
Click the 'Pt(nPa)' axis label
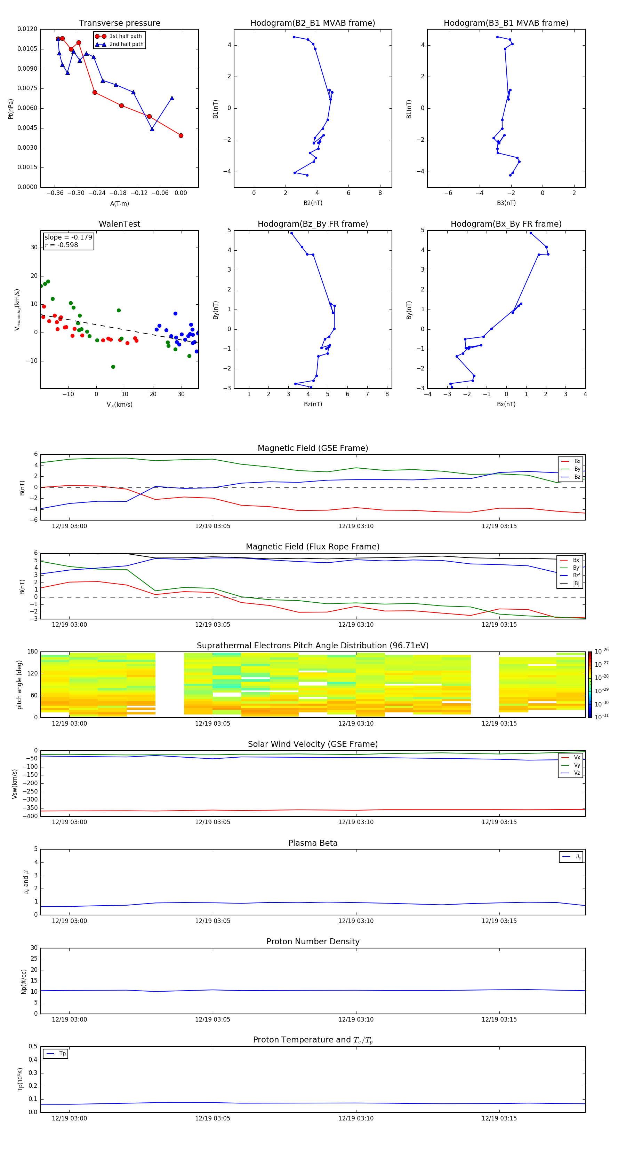pos(11,109)
